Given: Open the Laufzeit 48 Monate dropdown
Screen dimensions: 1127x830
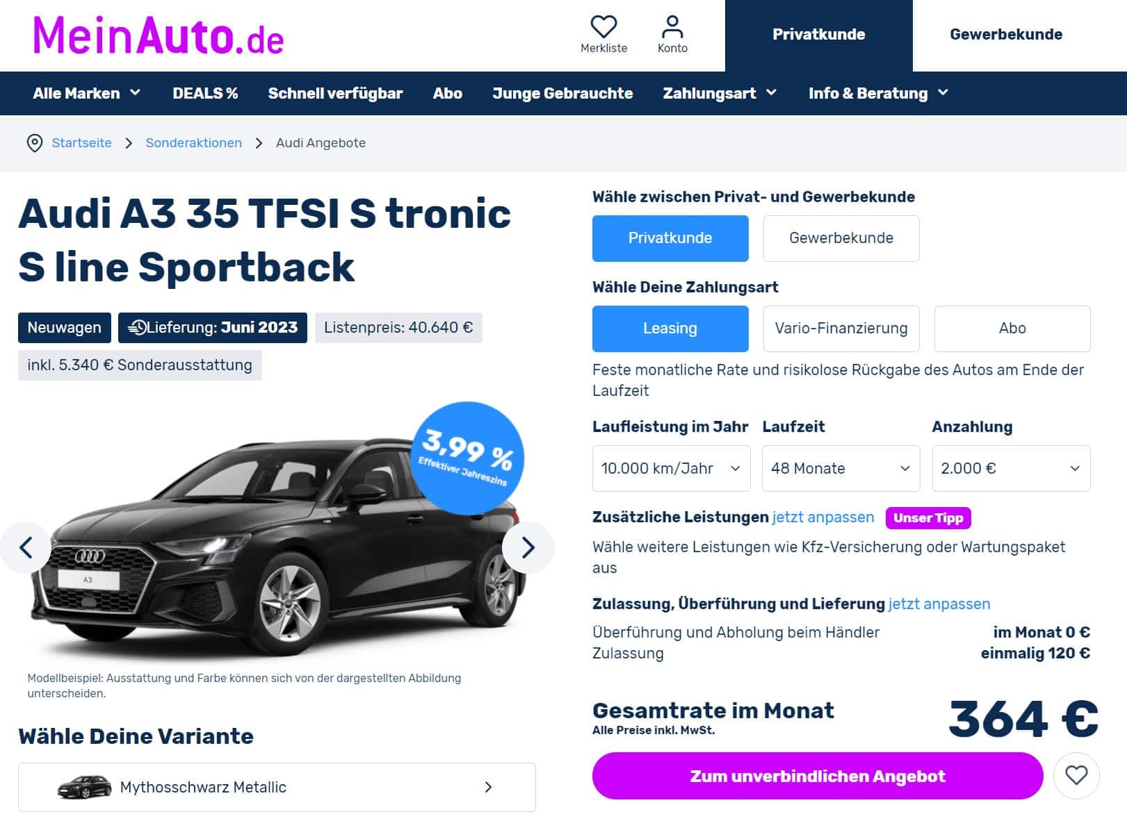Looking at the screenshot, I should click(841, 468).
